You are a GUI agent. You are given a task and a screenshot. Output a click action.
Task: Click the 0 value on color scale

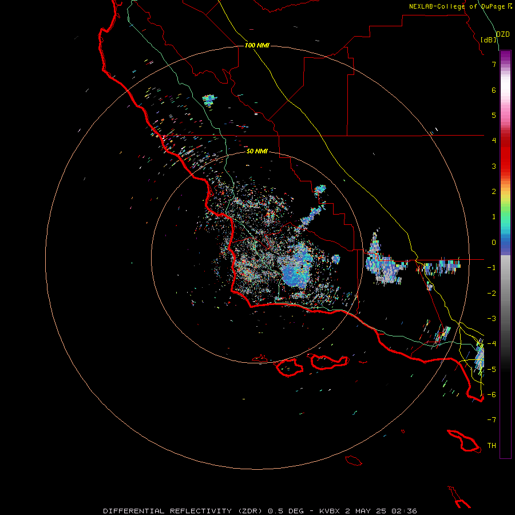click(x=494, y=243)
